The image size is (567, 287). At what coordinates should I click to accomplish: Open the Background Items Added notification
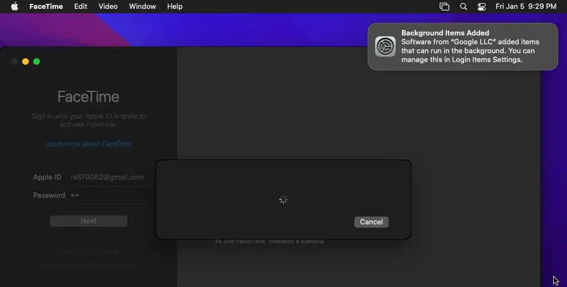point(462,47)
